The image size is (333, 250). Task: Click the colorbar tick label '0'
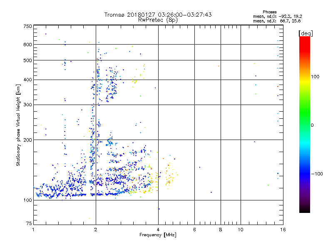312,125
